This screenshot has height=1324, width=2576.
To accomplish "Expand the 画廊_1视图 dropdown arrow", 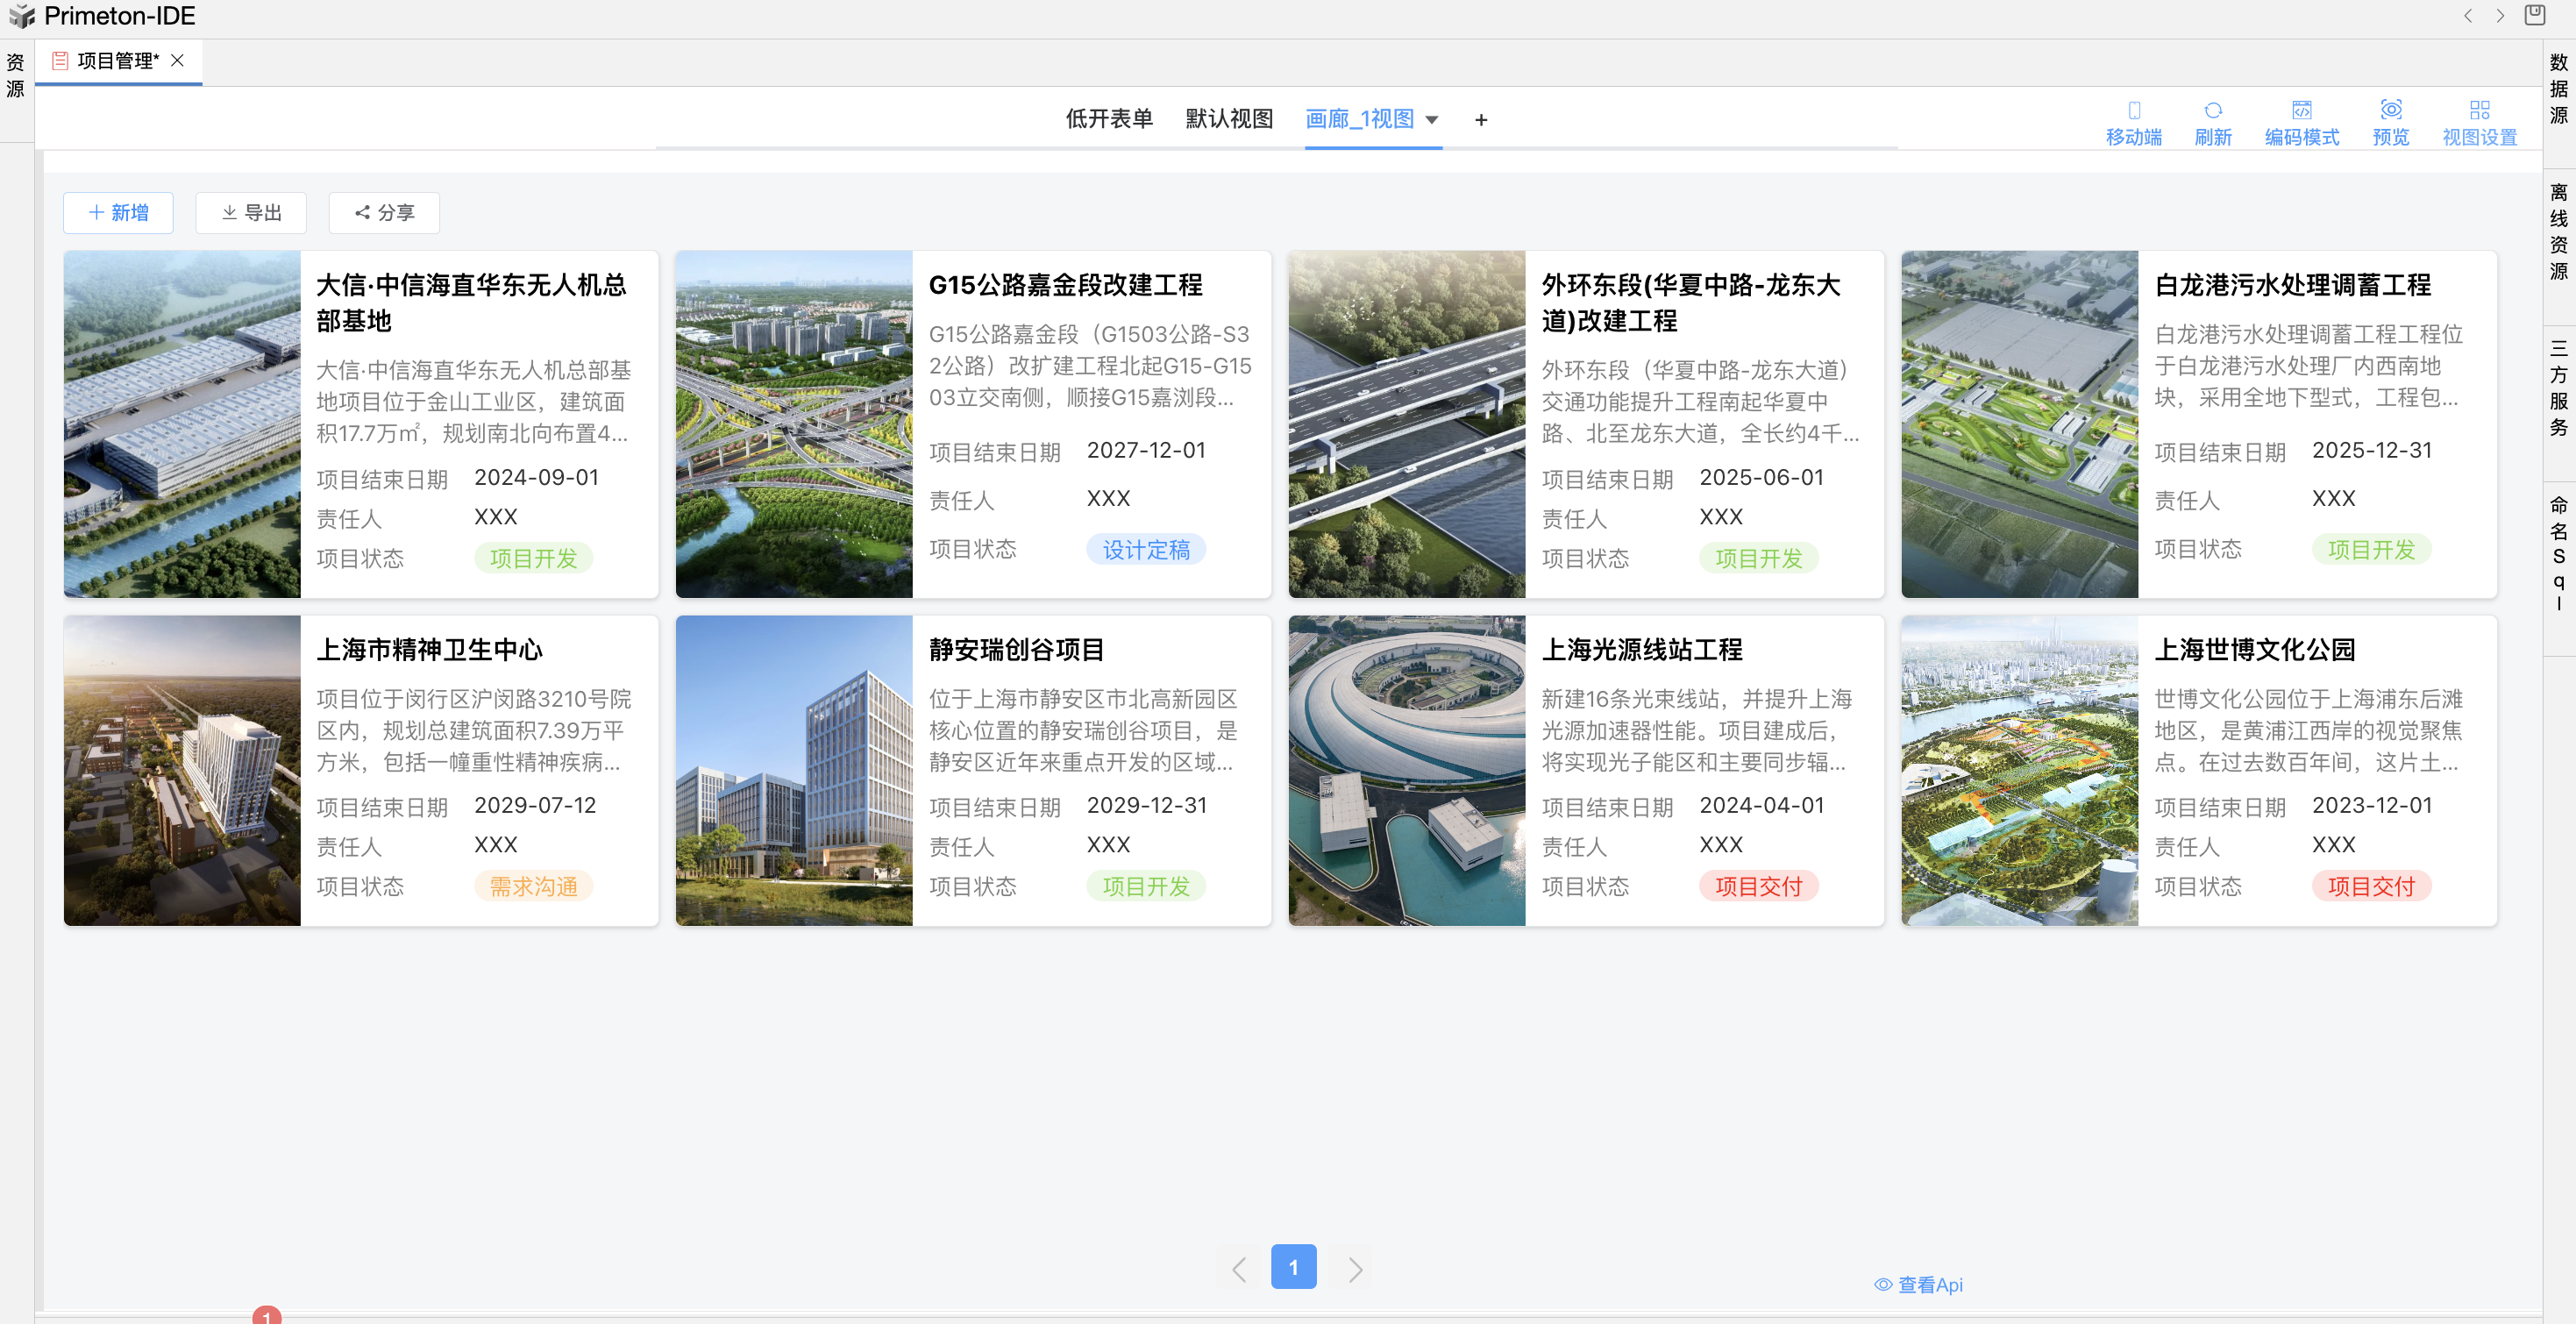I will (x=1432, y=120).
